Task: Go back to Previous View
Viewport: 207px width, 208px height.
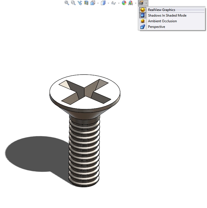Action: [x=80, y=3]
